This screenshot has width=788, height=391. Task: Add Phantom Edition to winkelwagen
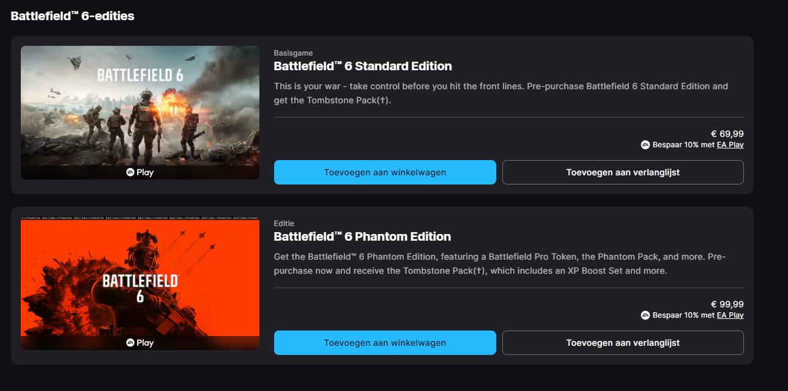pyautogui.click(x=385, y=343)
